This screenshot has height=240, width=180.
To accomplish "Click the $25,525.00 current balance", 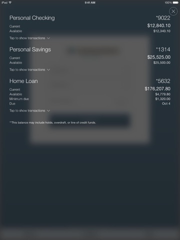I will [x=159, y=57].
